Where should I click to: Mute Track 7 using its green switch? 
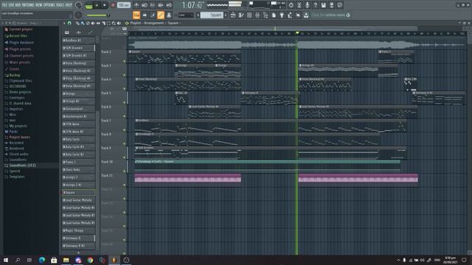point(125,130)
